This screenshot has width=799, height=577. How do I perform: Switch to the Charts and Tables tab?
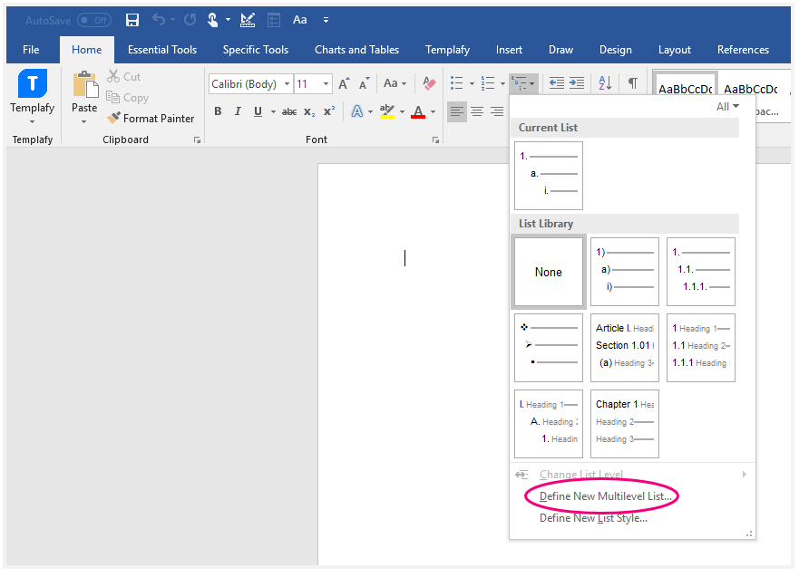tap(356, 49)
